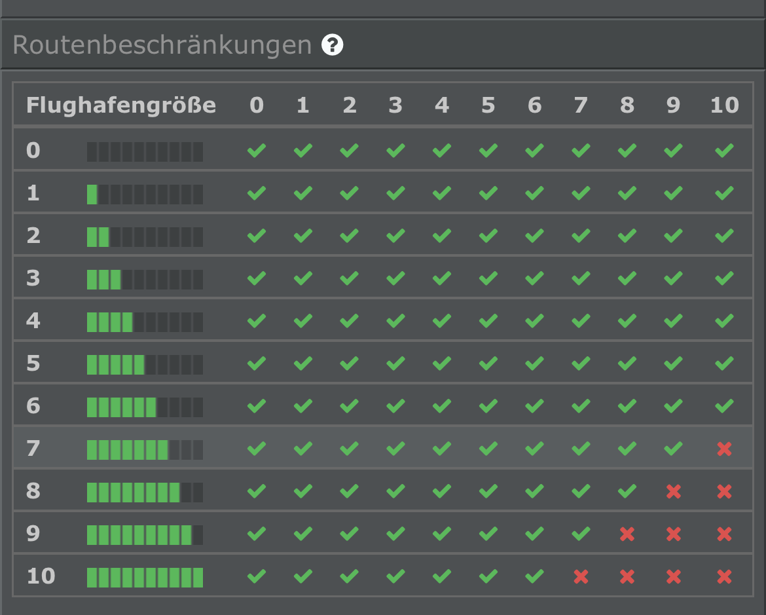This screenshot has height=615, width=766.
Task: Click the full green size bar in row 10
Action: 145,577
